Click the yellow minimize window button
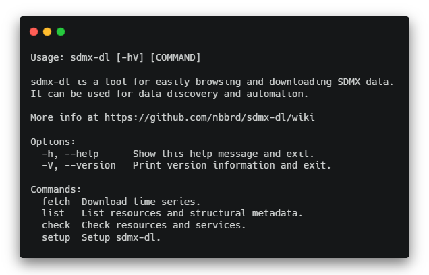Screen dimensions: 429x275 [x=47, y=32]
